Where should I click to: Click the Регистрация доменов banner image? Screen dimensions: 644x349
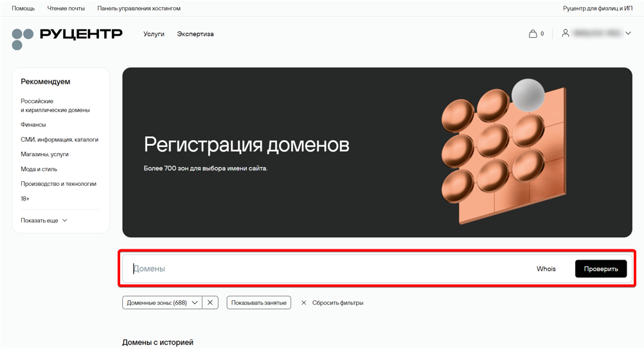pos(377,152)
